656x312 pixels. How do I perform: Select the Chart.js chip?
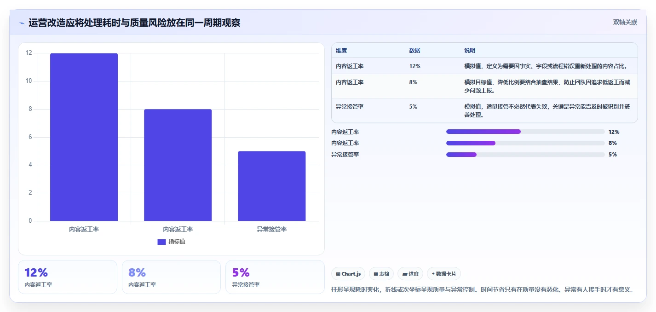[x=348, y=274]
